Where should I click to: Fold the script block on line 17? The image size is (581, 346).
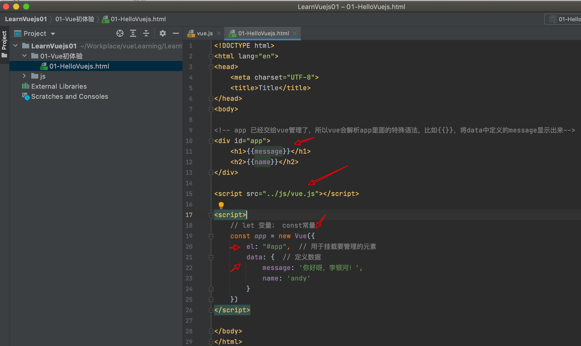(x=211, y=215)
